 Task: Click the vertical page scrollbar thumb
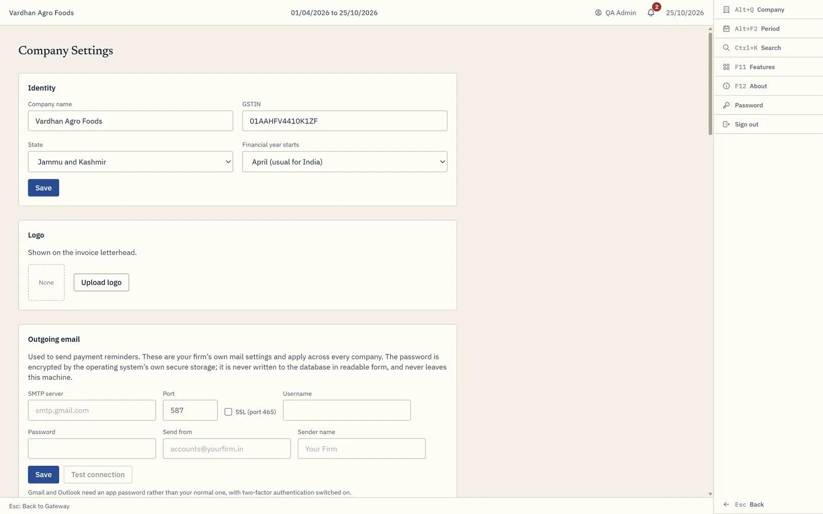click(x=710, y=84)
